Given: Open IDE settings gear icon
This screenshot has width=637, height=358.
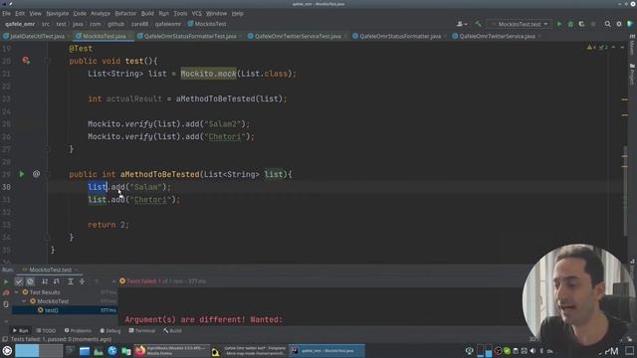Looking at the screenshot, I should pyautogui.click(x=619, y=24).
